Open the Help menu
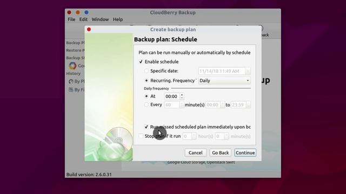 [118, 19]
